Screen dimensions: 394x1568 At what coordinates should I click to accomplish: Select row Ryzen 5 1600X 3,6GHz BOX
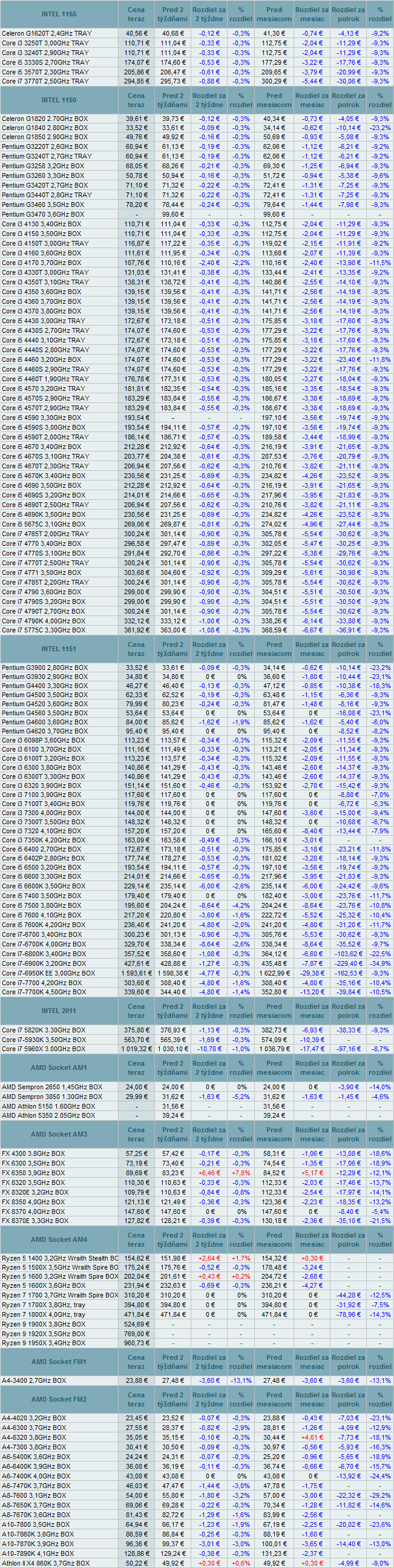click(x=197, y=1285)
